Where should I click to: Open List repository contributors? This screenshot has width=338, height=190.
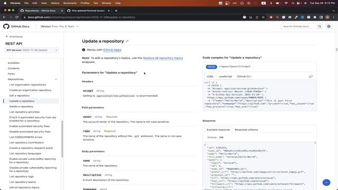26,142
